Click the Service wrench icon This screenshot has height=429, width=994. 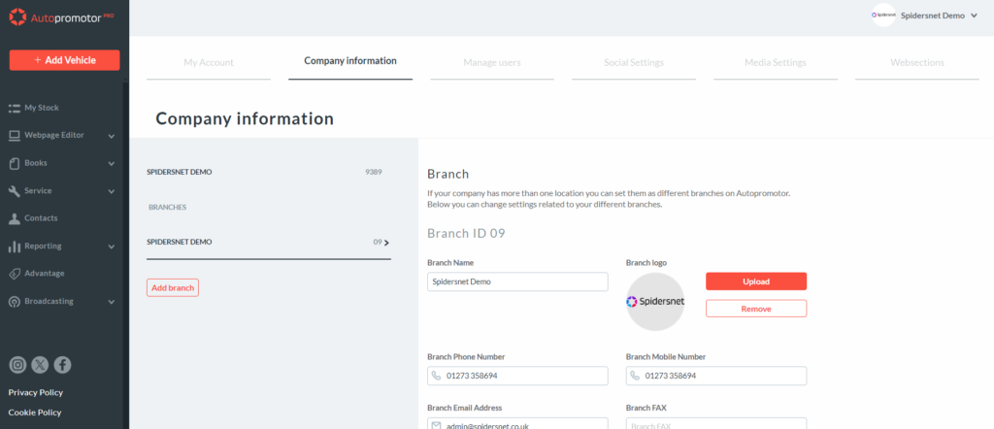(x=15, y=191)
